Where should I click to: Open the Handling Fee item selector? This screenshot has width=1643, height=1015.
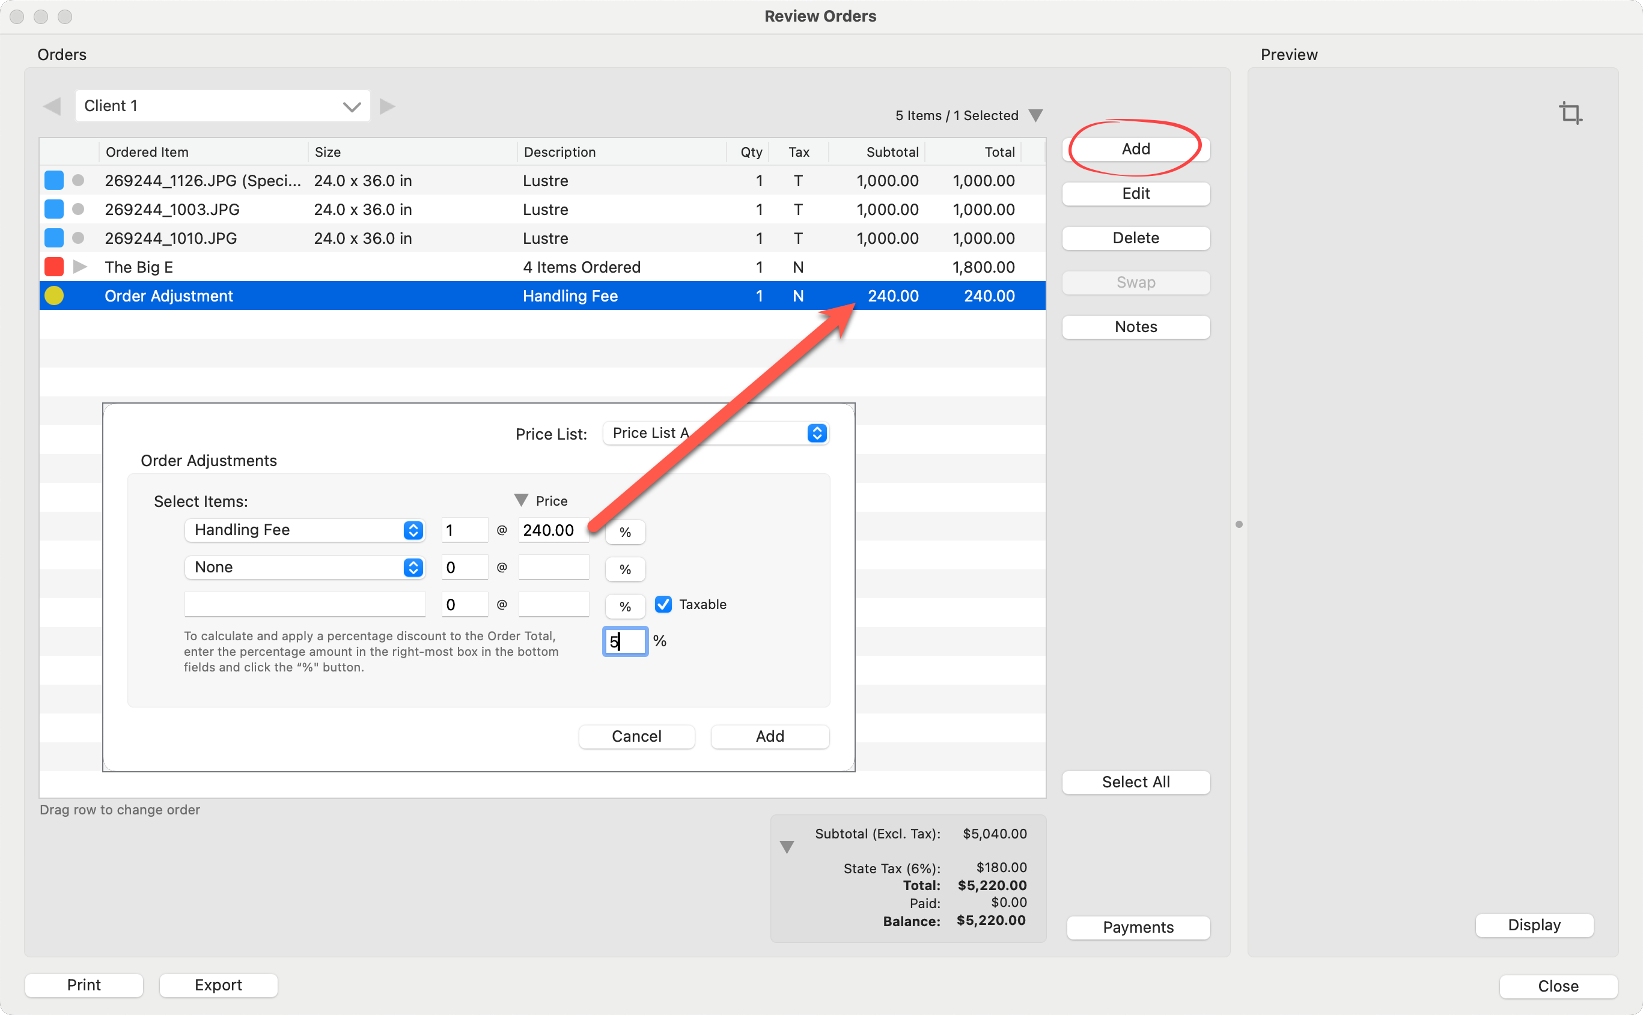(x=412, y=530)
